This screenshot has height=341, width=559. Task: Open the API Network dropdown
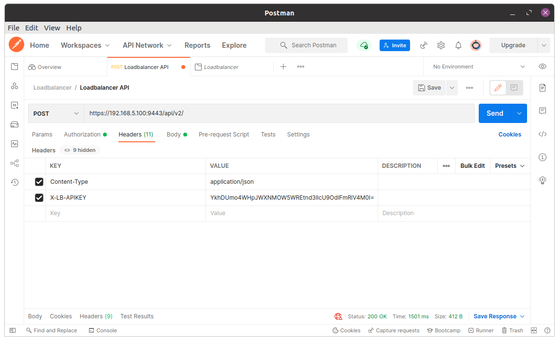point(147,45)
